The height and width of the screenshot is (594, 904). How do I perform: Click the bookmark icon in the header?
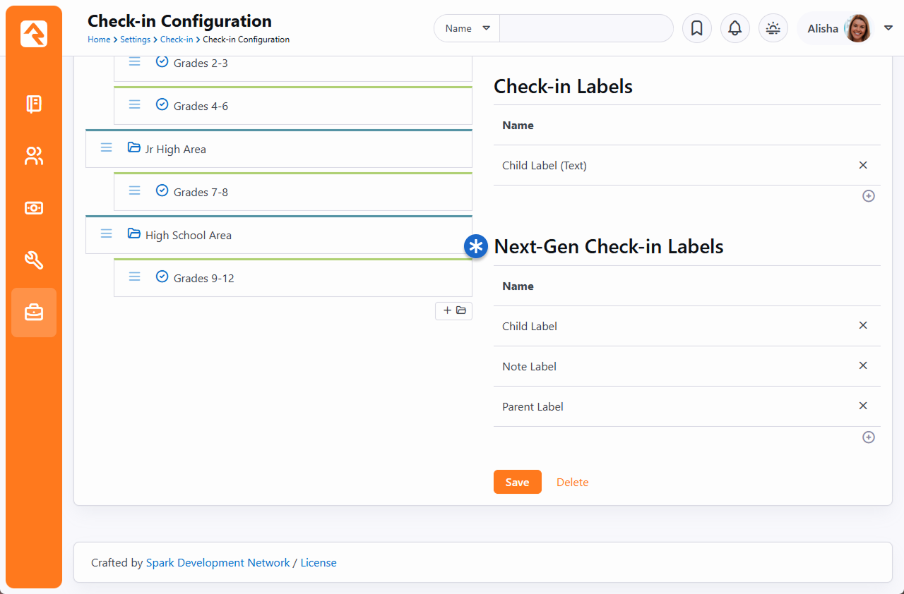coord(696,28)
